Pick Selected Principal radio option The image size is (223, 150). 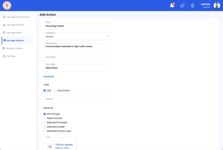(45, 123)
